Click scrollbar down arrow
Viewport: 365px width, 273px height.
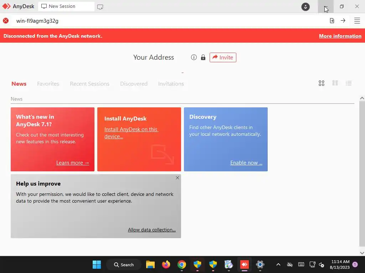point(362,253)
